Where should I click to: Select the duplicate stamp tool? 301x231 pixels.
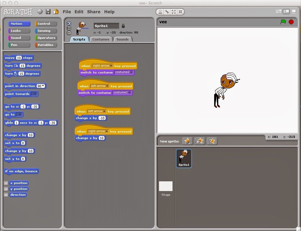(x=160, y=12)
